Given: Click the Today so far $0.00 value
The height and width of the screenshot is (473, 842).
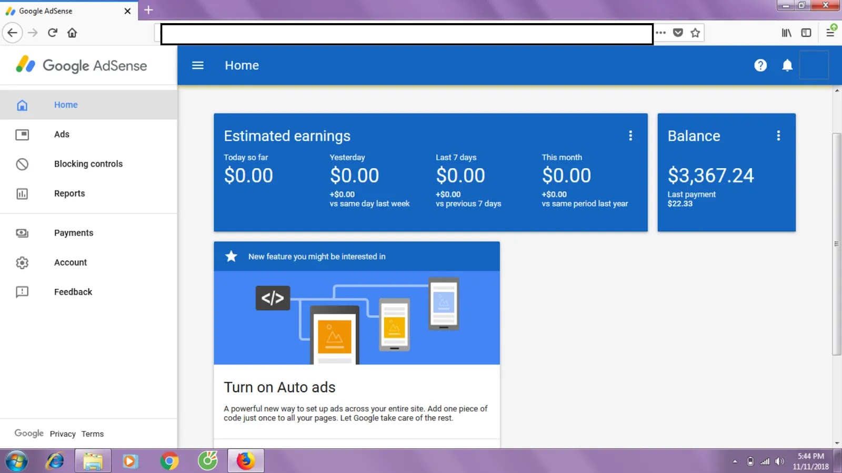Looking at the screenshot, I should (x=248, y=176).
